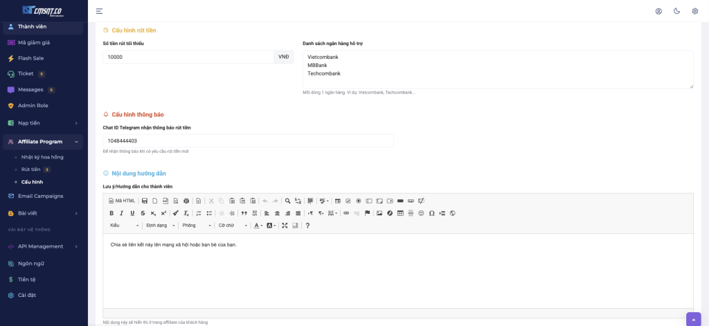This screenshot has width=709, height=326.
Task: Click the Find magnifier icon in editor
Action: pos(287,201)
